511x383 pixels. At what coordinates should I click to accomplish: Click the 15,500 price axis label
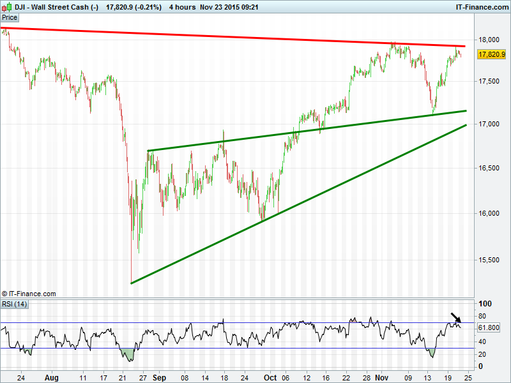489,260
